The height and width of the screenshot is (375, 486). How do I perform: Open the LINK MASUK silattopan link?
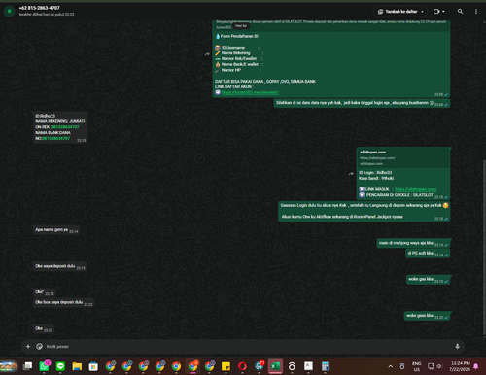[416, 189]
